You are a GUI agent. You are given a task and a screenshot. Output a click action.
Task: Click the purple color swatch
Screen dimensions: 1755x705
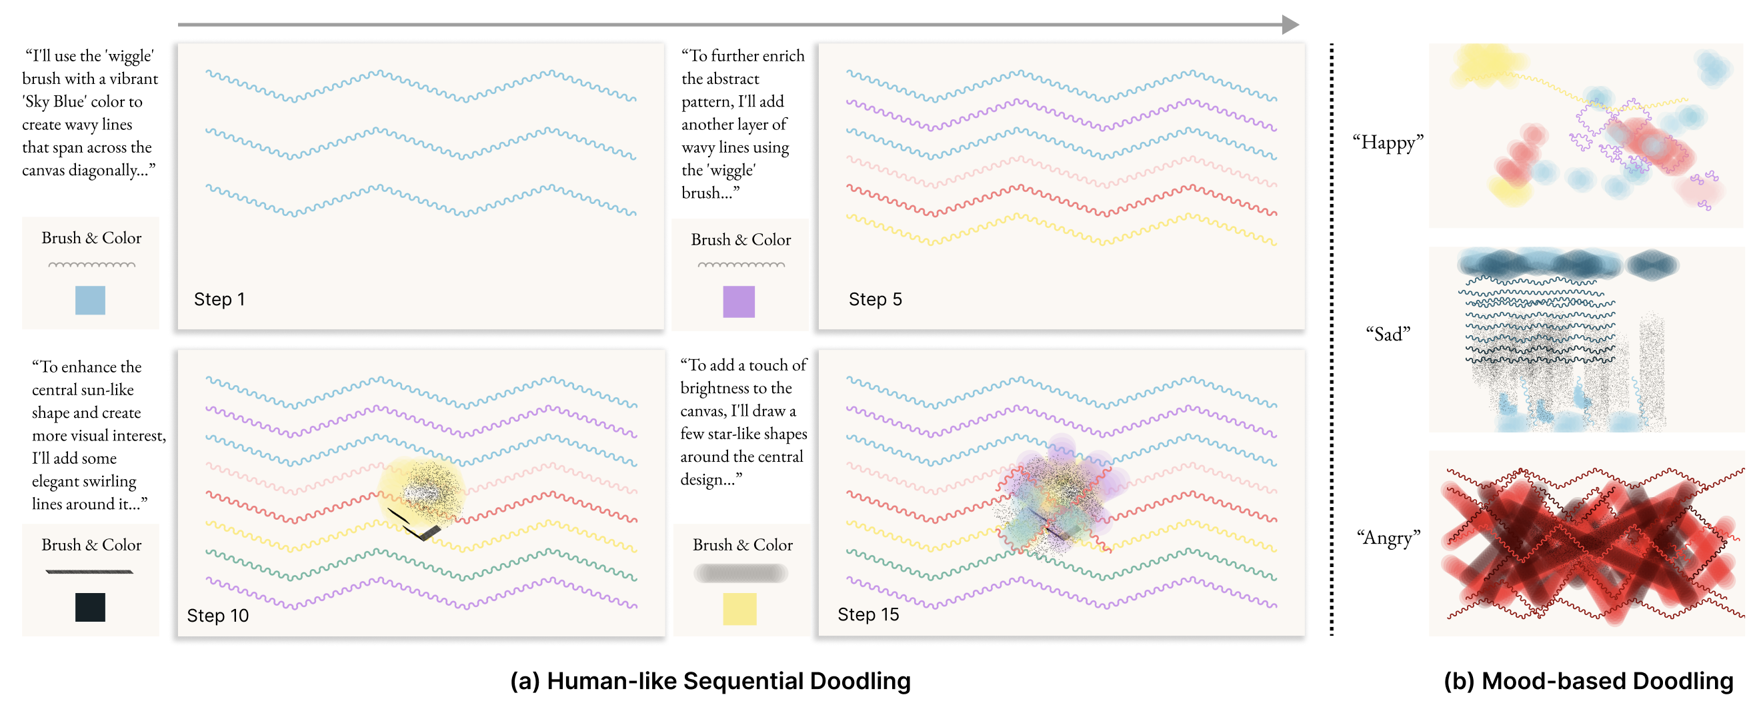739,301
